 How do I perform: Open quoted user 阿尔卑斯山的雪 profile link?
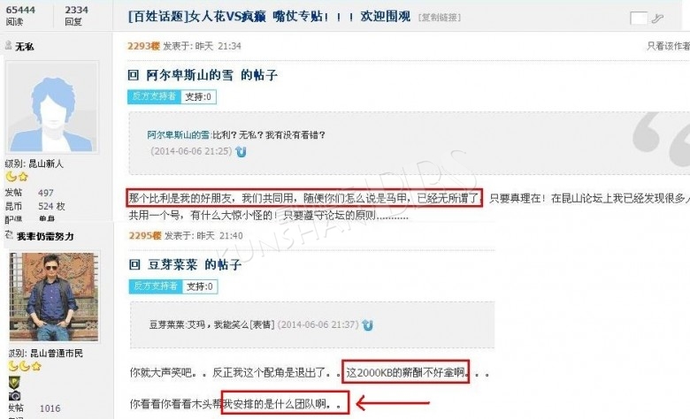click(178, 135)
